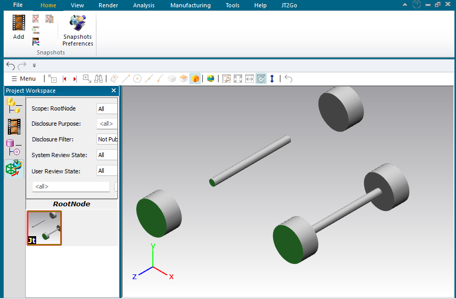Open the filmstrip snapshots tab in sidebar
The width and height of the screenshot is (456, 299).
(14, 126)
